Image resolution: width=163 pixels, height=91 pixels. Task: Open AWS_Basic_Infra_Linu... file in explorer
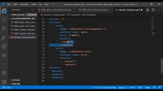(25, 22)
